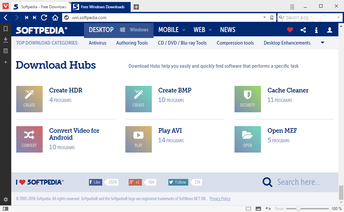344x212 pixels.
Task: Reset the page zoom level
Action: (279, 209)
